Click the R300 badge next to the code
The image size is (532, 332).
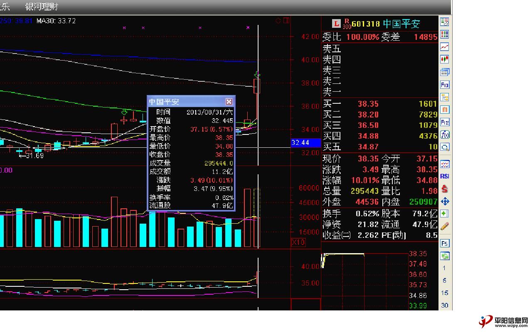[x=346, y=24]
